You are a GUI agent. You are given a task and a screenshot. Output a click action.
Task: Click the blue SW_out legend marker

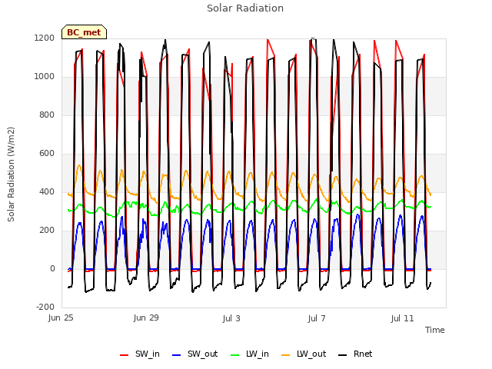tap(177, 355)
